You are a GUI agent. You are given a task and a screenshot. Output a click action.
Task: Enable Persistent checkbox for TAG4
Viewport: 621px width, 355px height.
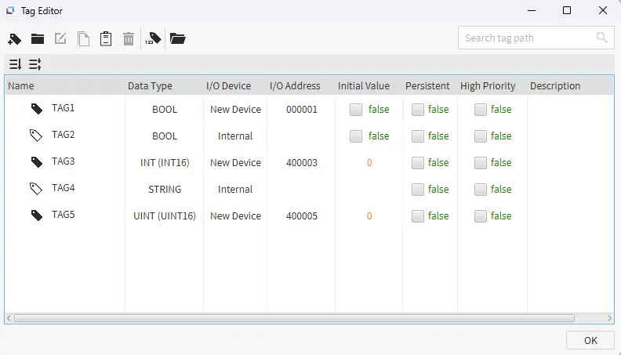coord(417,190)
